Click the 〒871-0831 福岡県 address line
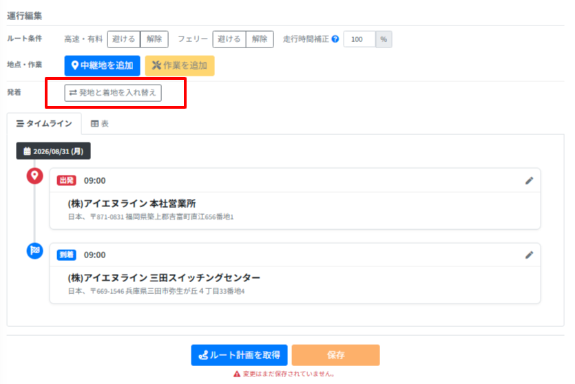575x384 pixels. point(151,217)
